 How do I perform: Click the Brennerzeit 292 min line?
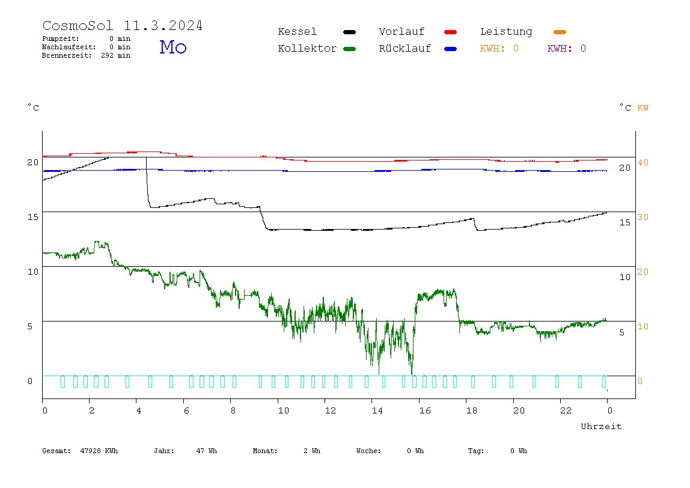[x=87, y=55]
